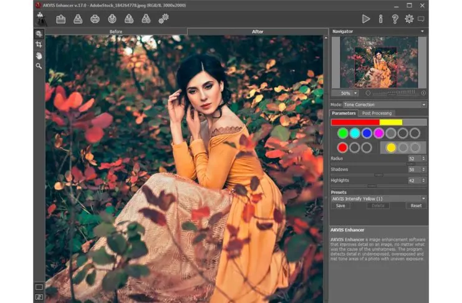Viewport: 462px width, 303px height.
Task: Toggle the cyan color circle
Action: pyautogui.click(x=355, y=133)
